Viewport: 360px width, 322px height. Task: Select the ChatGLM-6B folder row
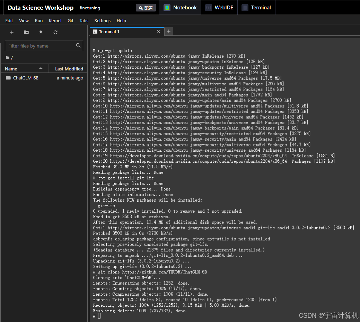pyautogui.click(x=44, y=78)
